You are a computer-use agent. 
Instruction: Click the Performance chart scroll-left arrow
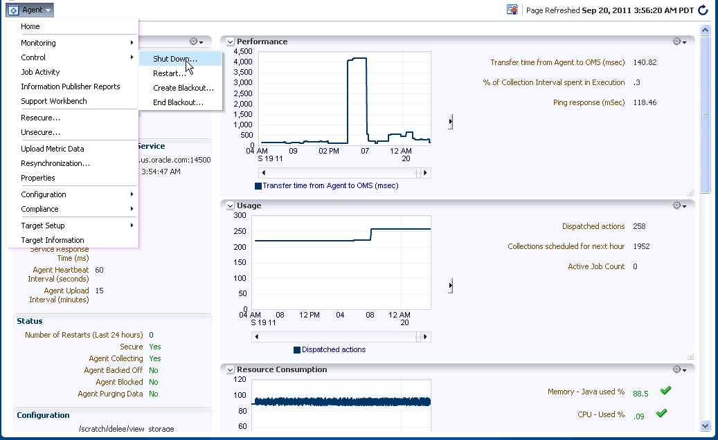263,173
